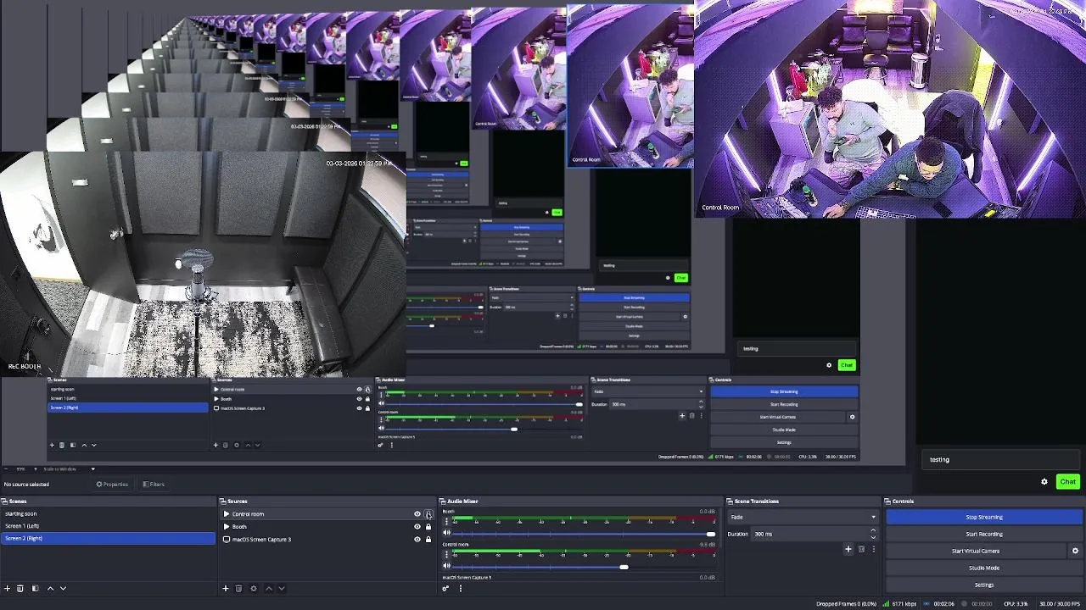This screenshot has height=610, width=1086.
Task: Remove the selected scene using the trash icon
Action: pos(21,588)
